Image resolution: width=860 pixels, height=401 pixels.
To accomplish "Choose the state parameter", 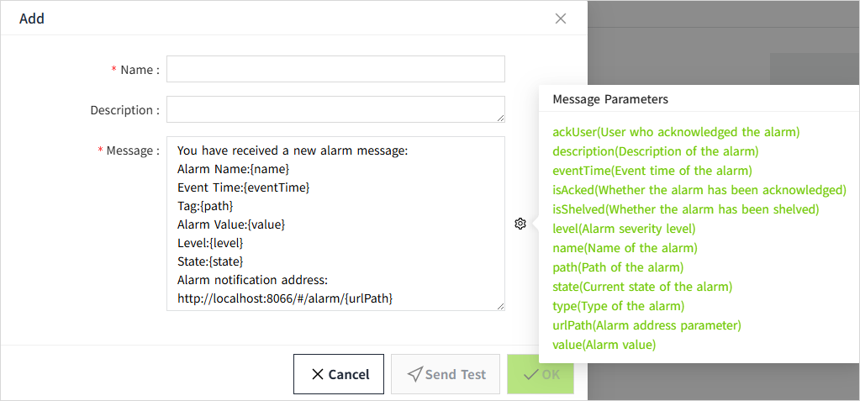I will click(642, 287).
